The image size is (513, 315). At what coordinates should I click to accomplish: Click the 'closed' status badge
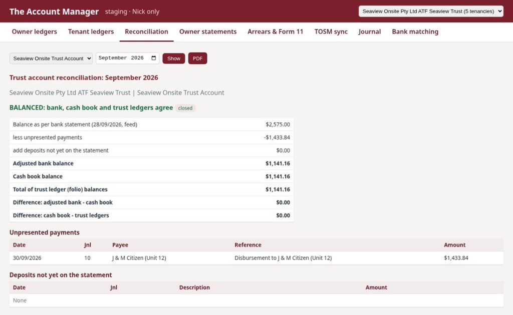tap(185, 108)
